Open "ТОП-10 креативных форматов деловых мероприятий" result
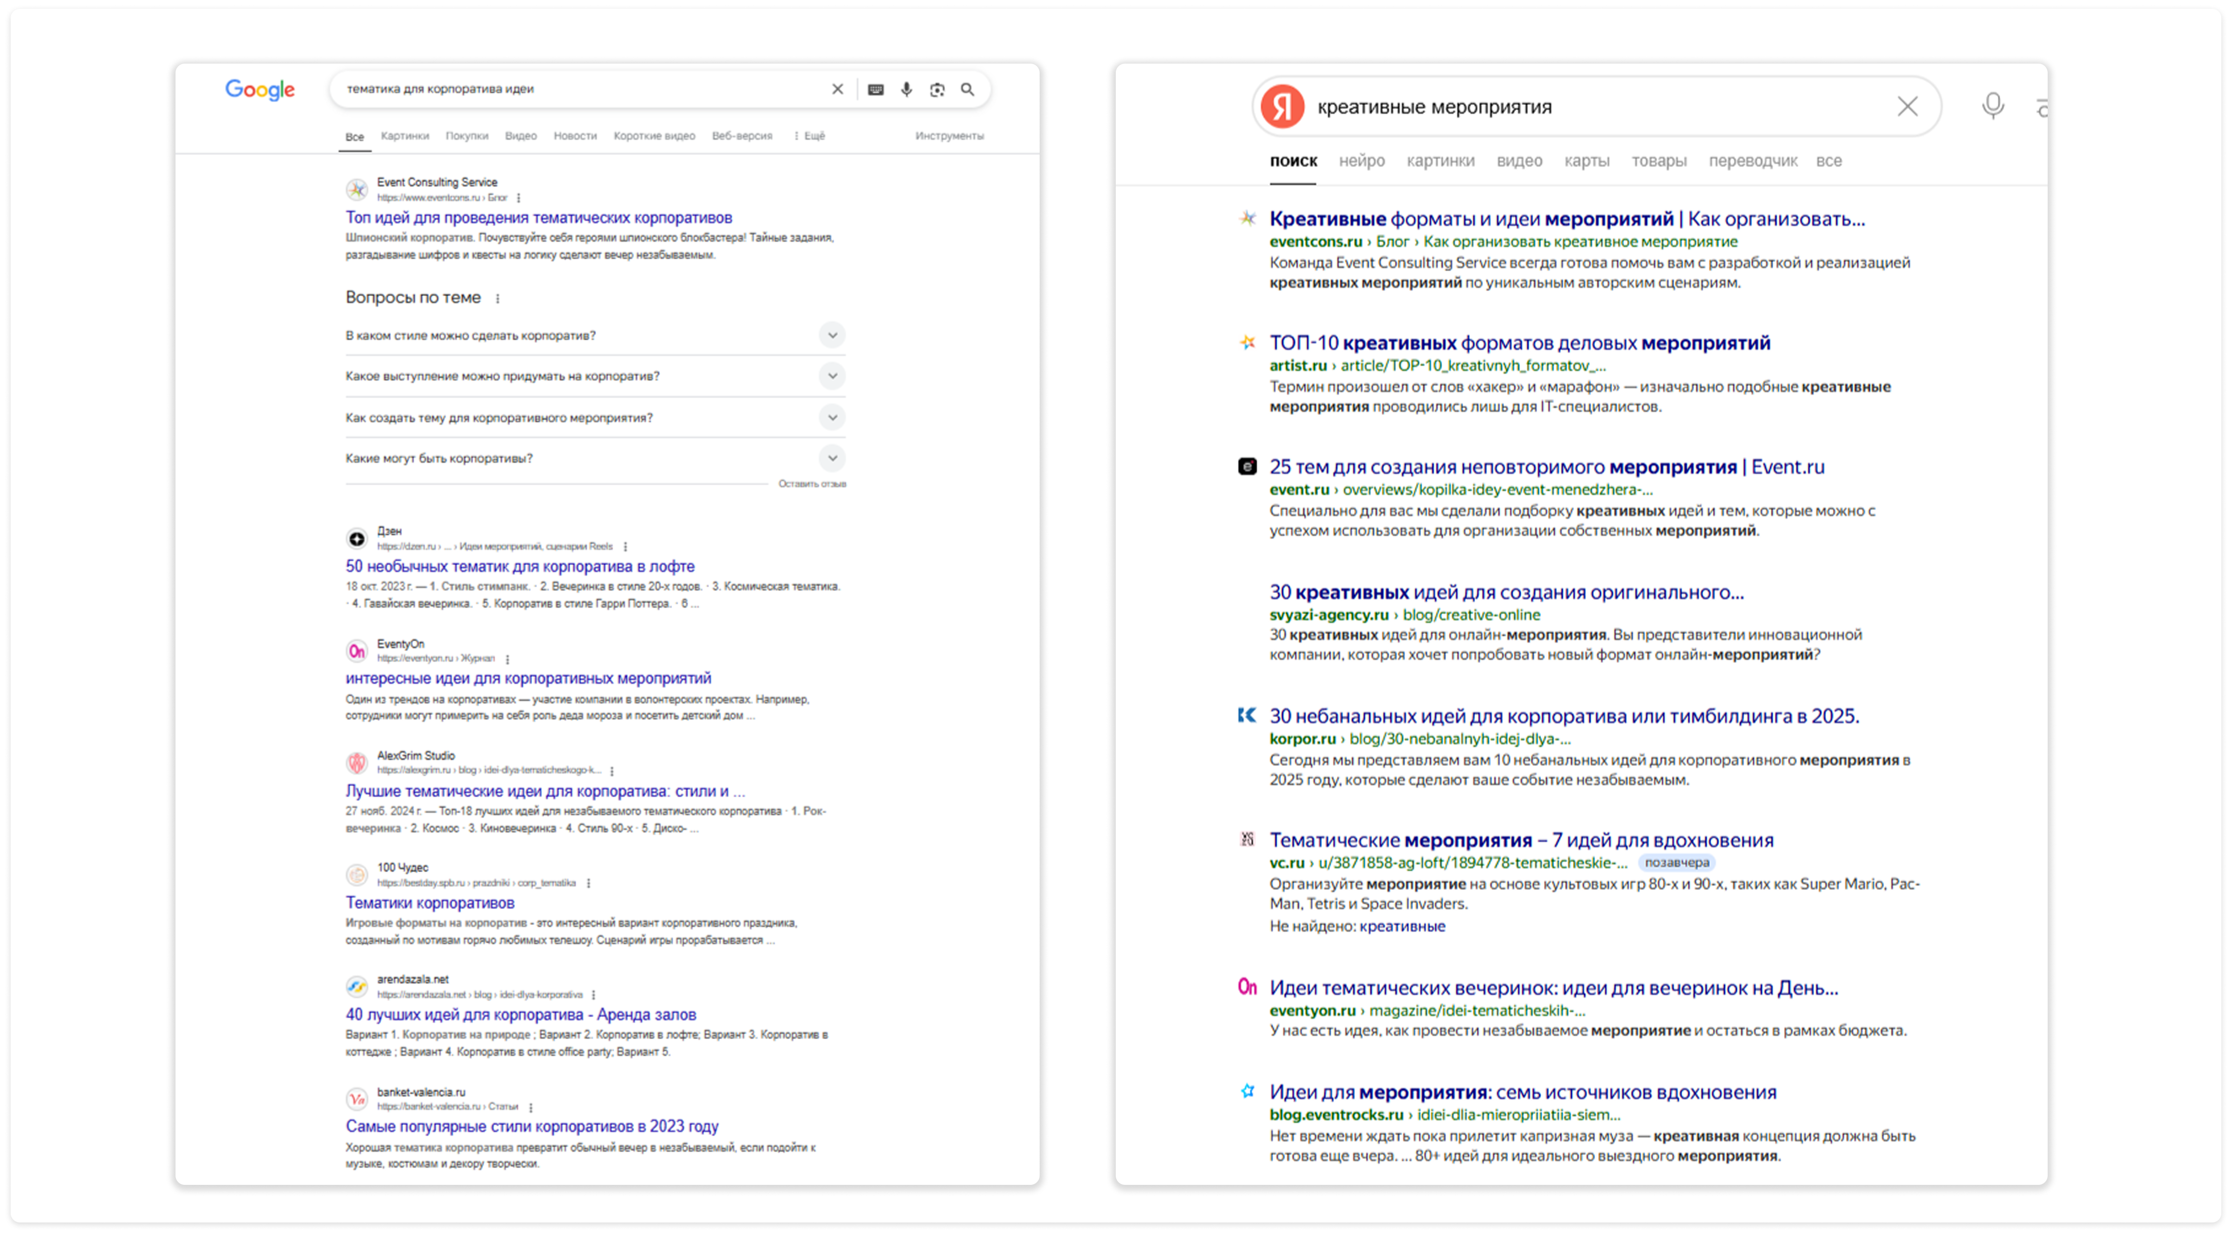 coord(1520,343)
